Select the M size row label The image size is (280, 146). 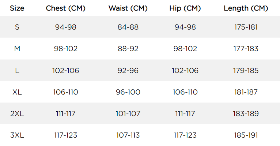(x=17, y=49)
